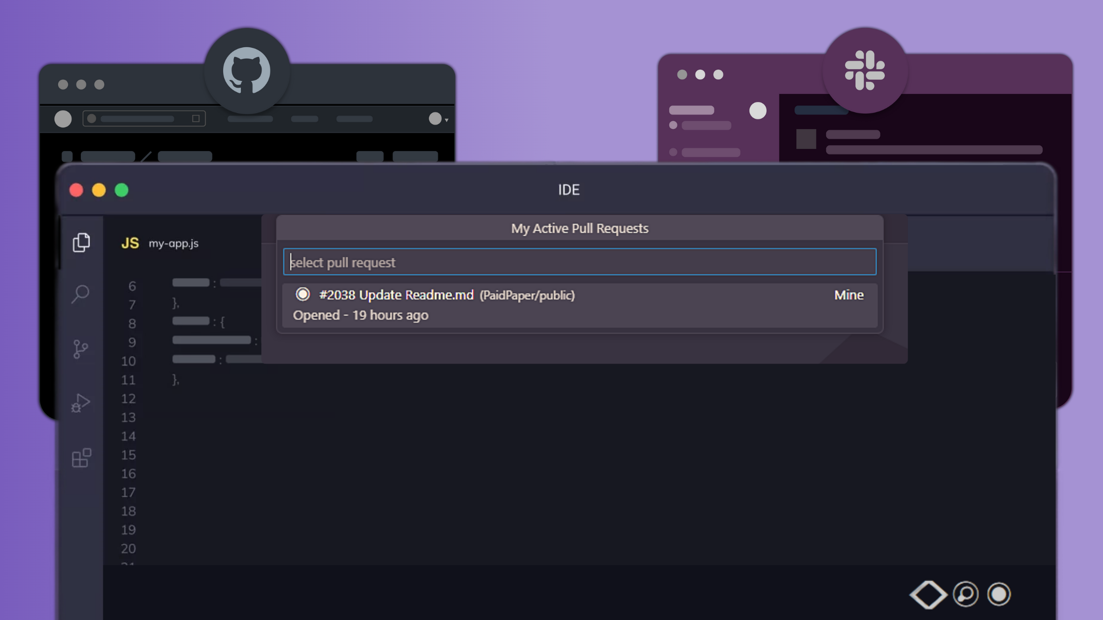Open Source Control branch icon in sidebar
The width and height of the screenshot is (1103, 620).
80,349
